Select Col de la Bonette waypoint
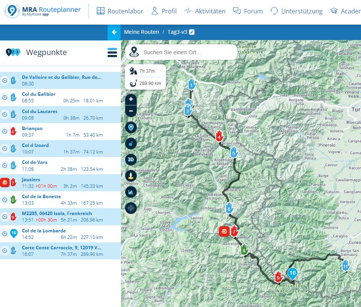Viewport: 361px width, 307px height. coord(41,197)
